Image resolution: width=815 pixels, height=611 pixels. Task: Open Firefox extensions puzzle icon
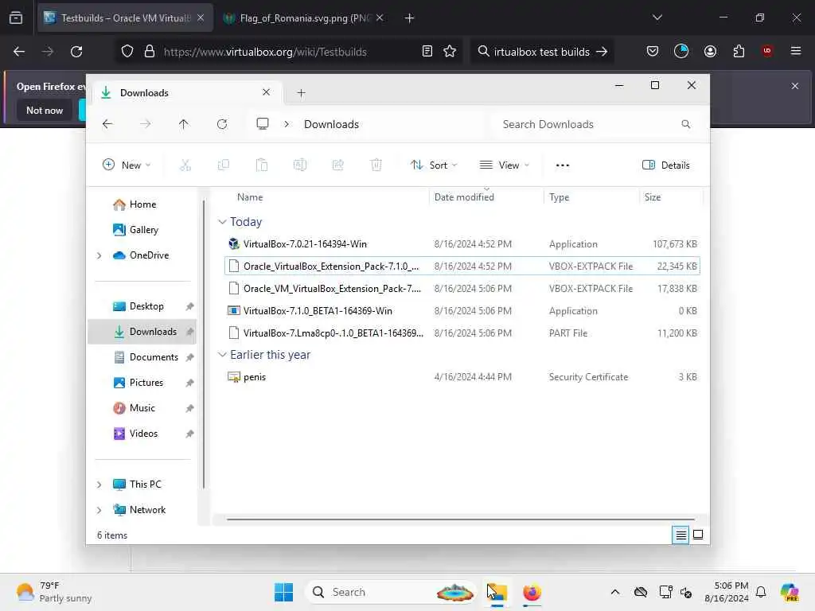pos(739,51)
